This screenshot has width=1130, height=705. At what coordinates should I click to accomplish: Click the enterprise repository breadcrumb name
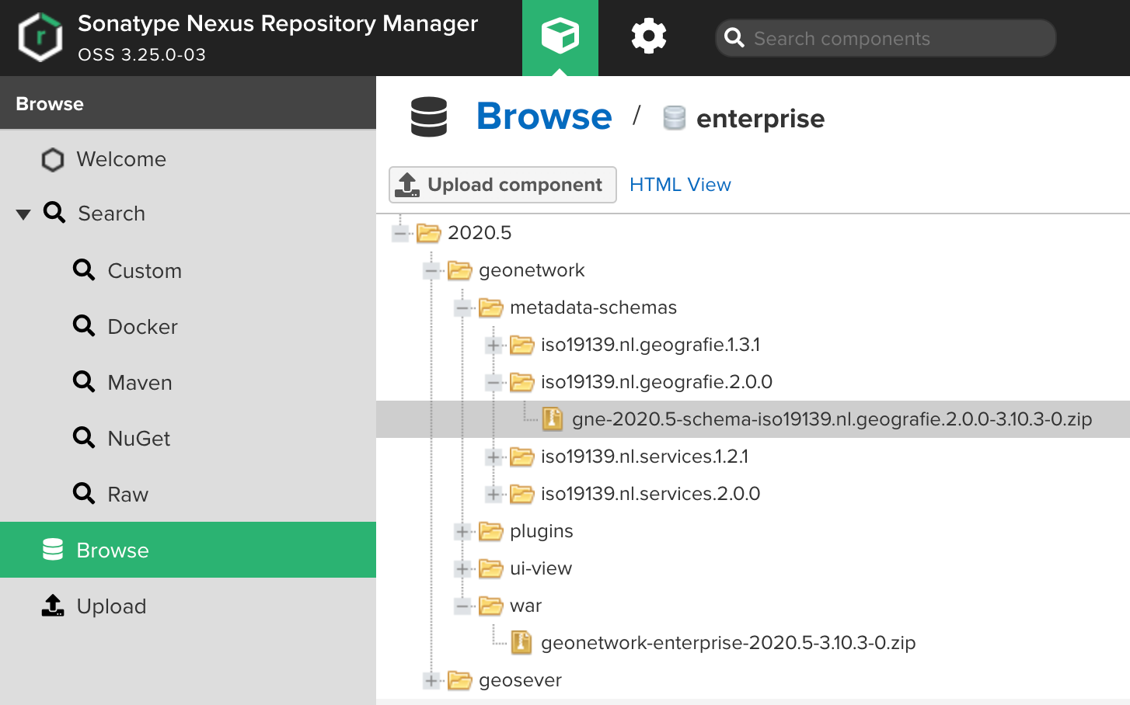[760, 119]
